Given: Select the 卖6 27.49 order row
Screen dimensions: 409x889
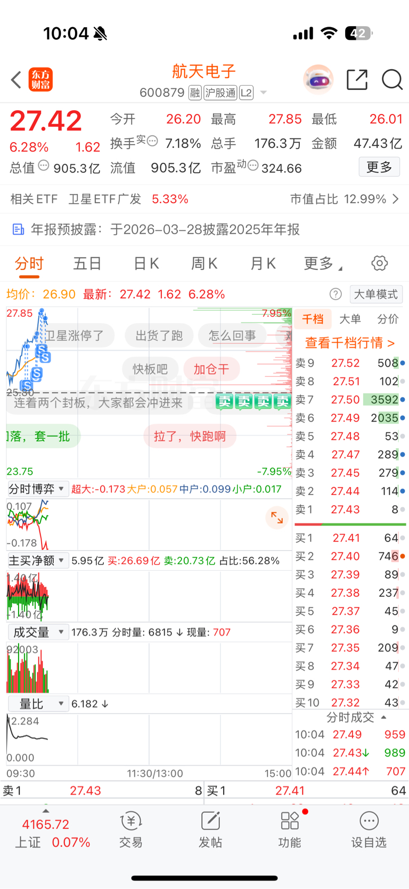Looking at the screenshot, I should coord(350,418).
